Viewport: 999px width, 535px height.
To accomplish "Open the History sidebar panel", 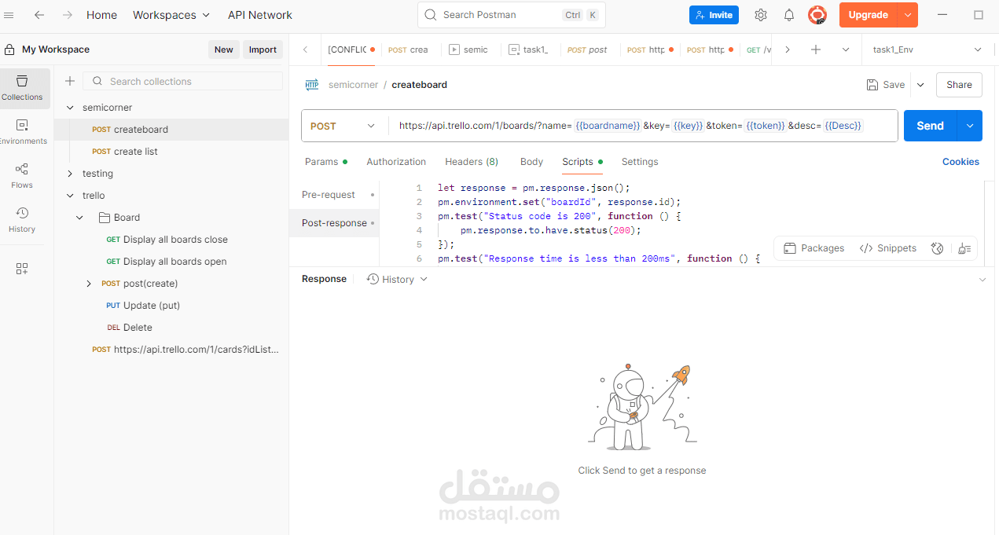I will pyautogui.click(x=22, y=219).
